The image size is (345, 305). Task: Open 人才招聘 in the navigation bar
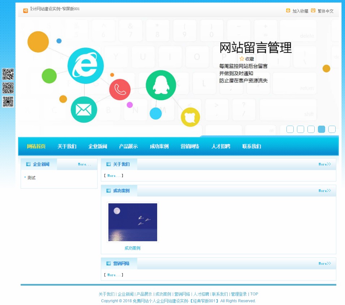click(221, 146)
